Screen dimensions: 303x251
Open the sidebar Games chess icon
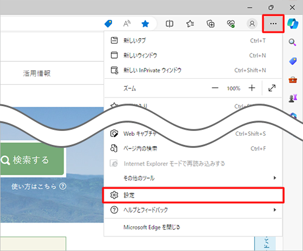pyautogui.click(x=293, y=98)
